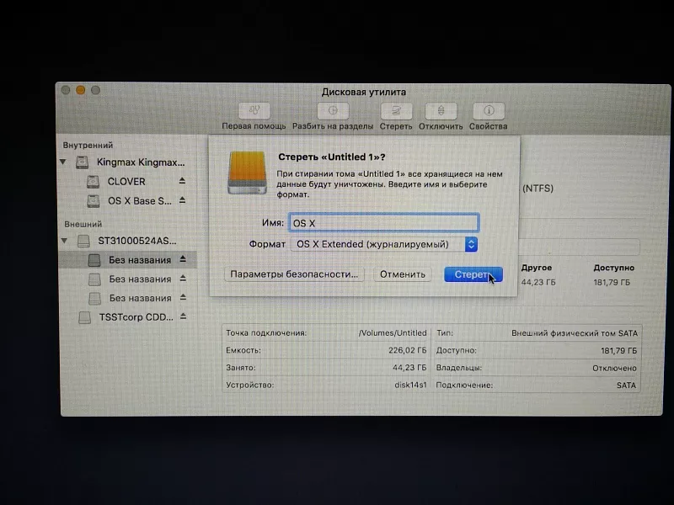Click the disk14s1 device value
Viewport: 674px width, 505px height.
tap(410, 385)
